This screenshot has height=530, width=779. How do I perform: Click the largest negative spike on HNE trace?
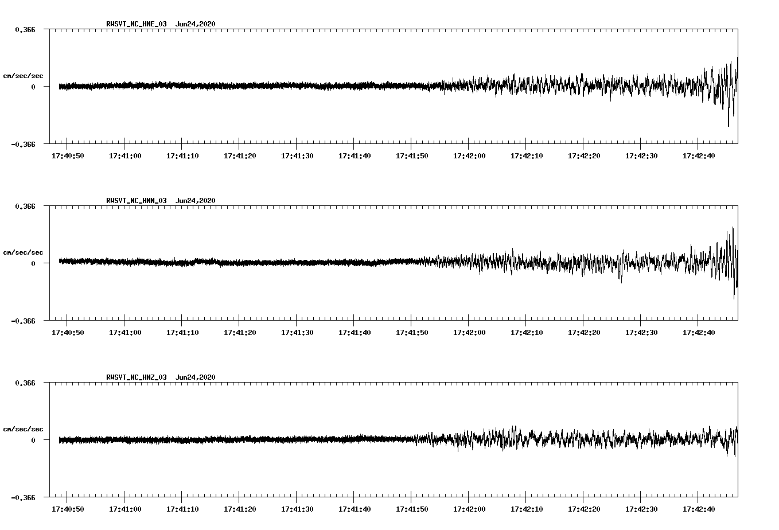click(729, 124)
